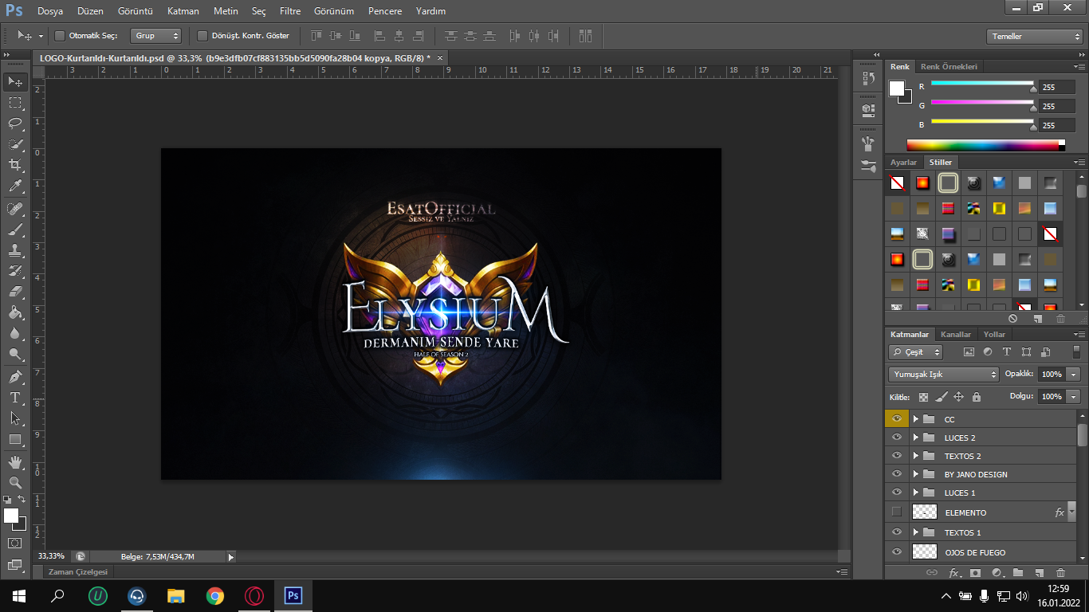Enable the Dönüşt. Kontr. Göster checkbox
This screenshot has height=612, width=1089.
(202, 36)
